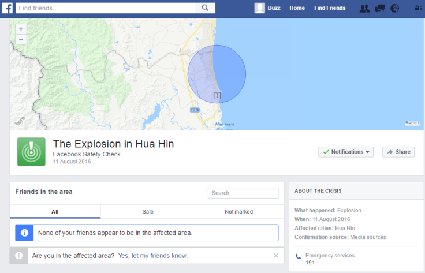Zoom in on the map

click(21, 29)
